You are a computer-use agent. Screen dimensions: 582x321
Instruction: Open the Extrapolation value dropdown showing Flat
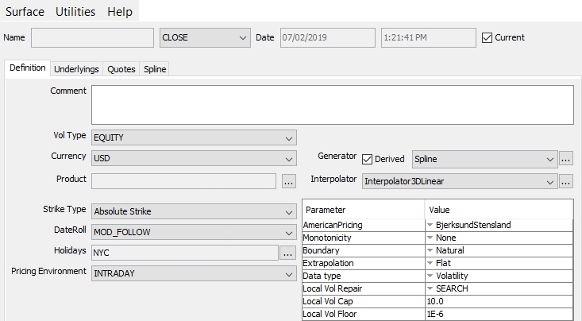click(499, 263)
